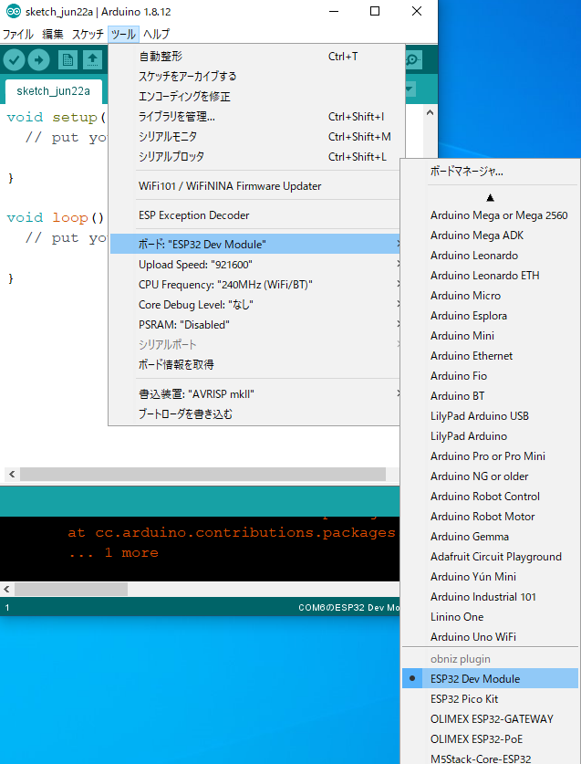Click the Upload arrow toolbar icon
581x764 pixels.
click(x=39, y=60)
